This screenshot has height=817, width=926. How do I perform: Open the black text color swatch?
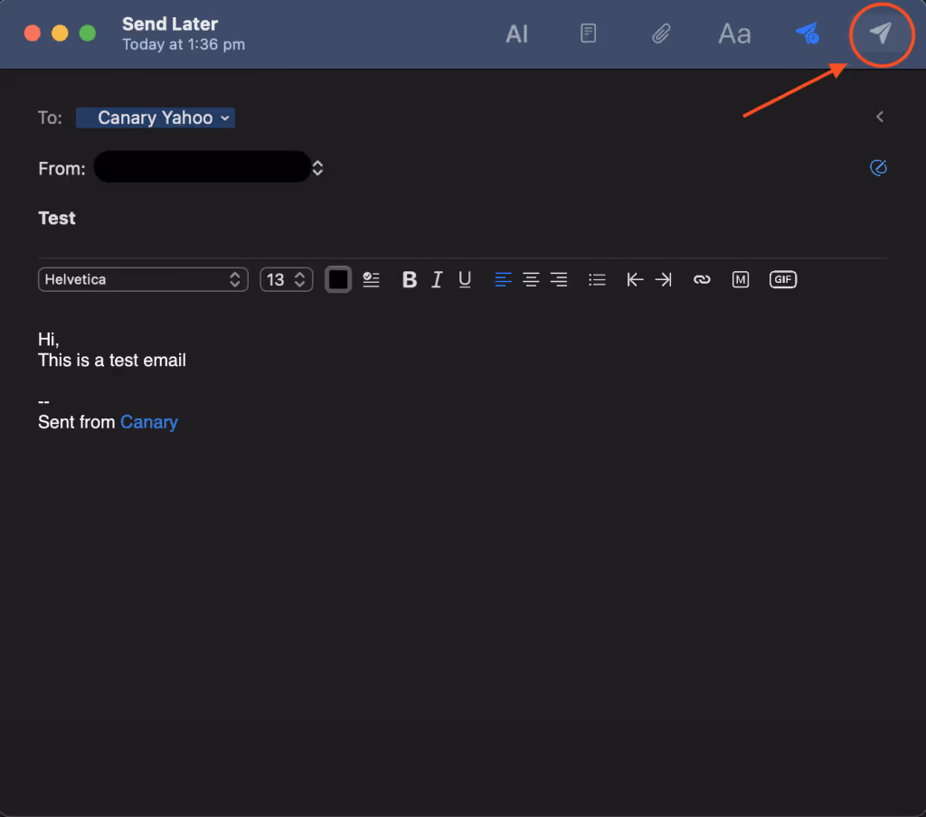point(338,279)
